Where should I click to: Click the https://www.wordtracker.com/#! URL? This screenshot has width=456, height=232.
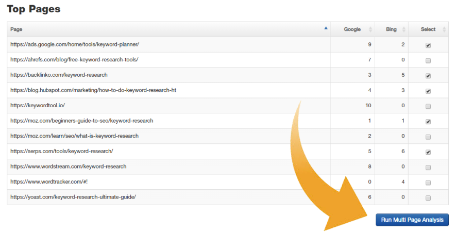(x=49, y=181)
